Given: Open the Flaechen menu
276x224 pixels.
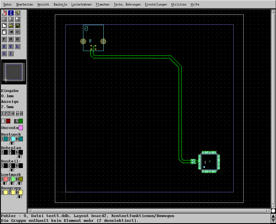Looking at the screenshot, I should (103, 4).
